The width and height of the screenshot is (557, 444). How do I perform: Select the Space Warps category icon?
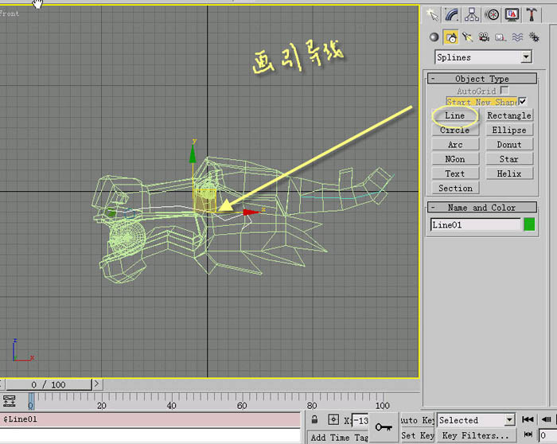pyautogui.click(x=517, y=37)
